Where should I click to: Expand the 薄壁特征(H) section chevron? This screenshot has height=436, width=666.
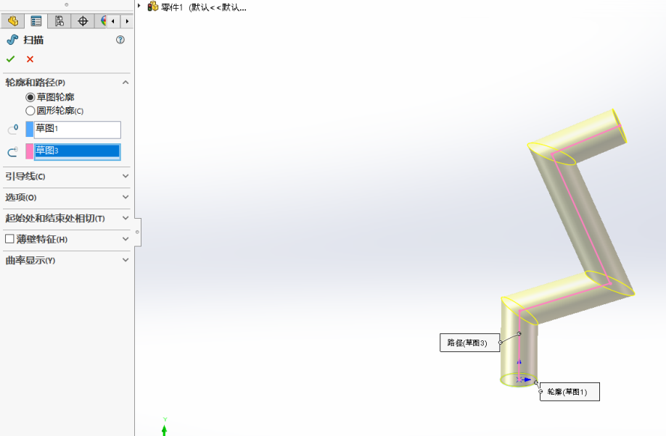coord(126,239)
